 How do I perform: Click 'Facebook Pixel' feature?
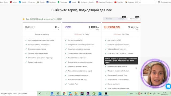tap(73, 84)
